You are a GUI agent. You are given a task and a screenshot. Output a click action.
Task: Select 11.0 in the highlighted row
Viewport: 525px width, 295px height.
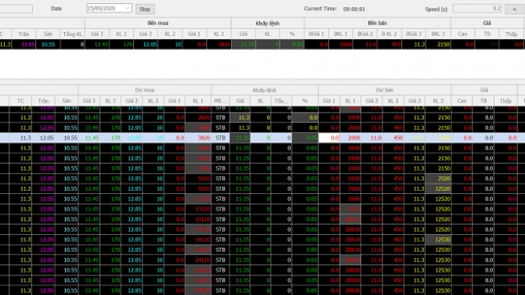371,138
